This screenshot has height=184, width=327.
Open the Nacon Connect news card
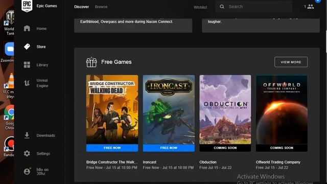[x=133, y=26]
